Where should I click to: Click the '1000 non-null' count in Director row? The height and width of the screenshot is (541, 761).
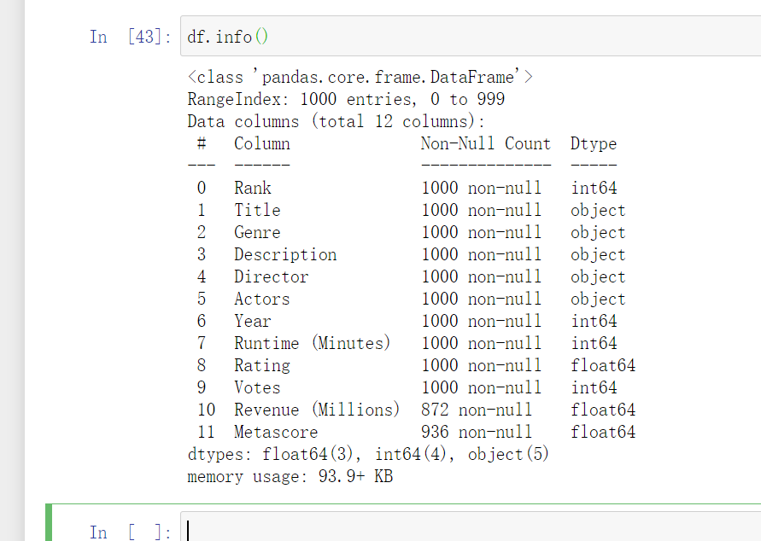pos(481,276)
